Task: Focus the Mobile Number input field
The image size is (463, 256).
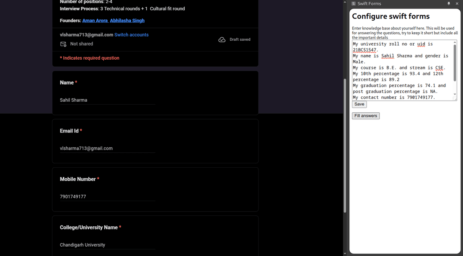Action: tap(108, 197)
